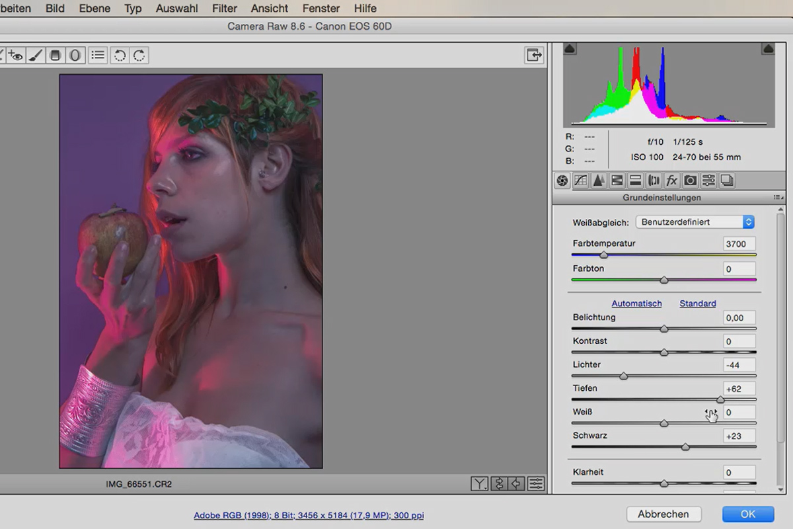The height and width of the screenshot is (529, 793).
Task: Open the Camera Raw preferences list icon
Action: pyautogui.click(x=98, y=56)
